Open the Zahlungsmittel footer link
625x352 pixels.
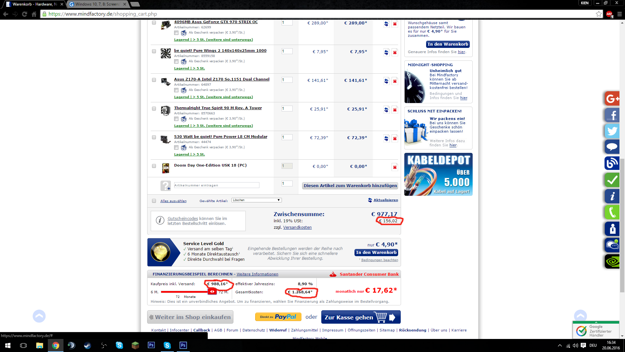coord(304,330)
